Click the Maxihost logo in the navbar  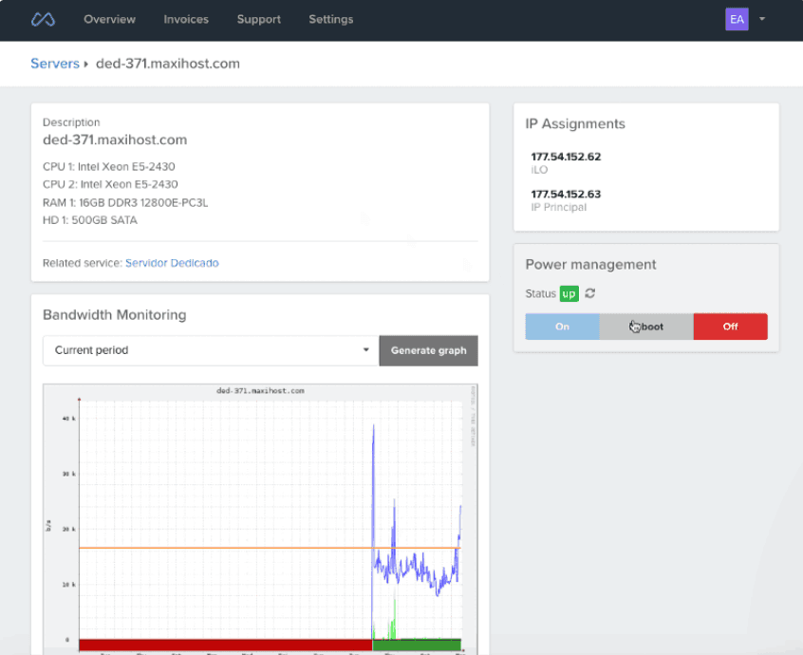[42, 19]
